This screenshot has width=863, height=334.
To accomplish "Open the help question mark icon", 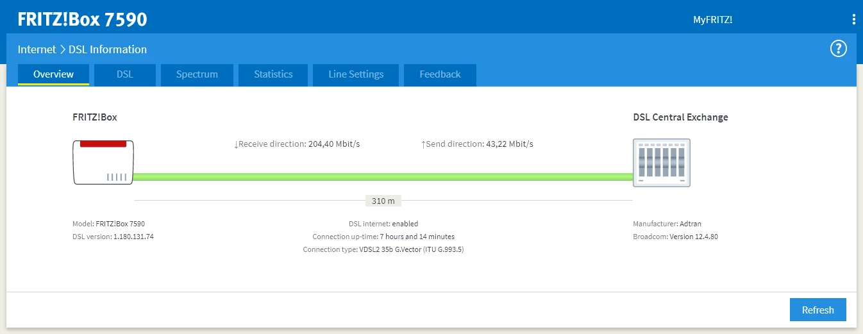I will (839, 49).
